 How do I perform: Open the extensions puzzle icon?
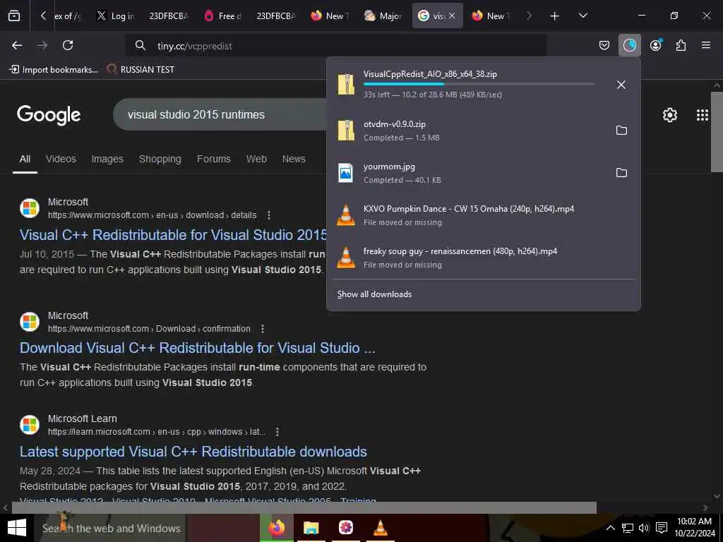[x=681, y=45]
